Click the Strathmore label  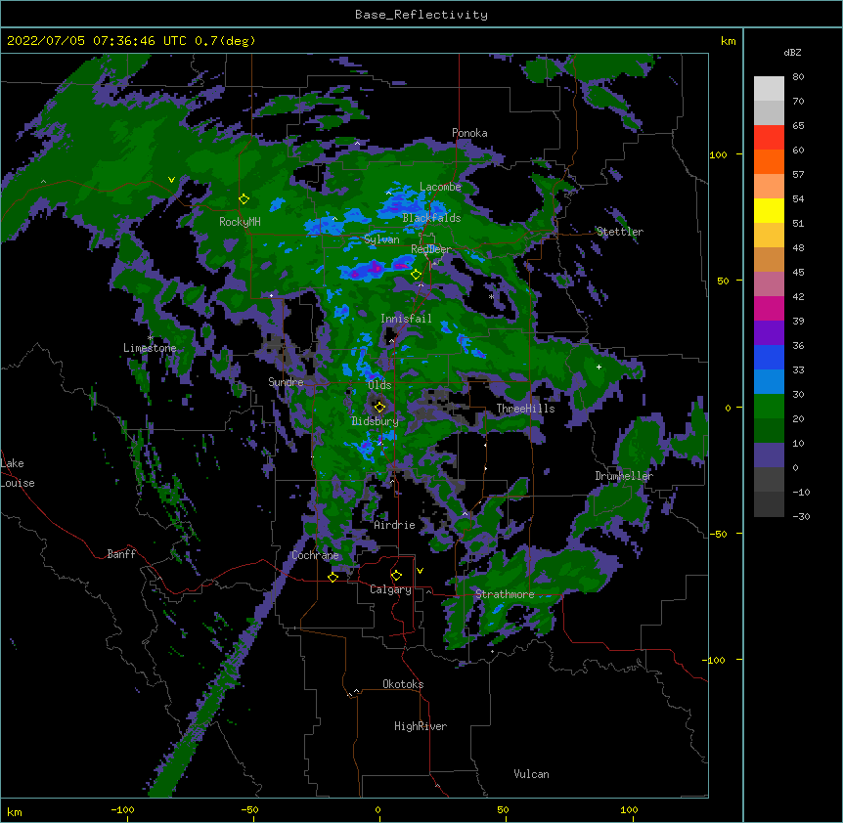click(x=505, y=593)
